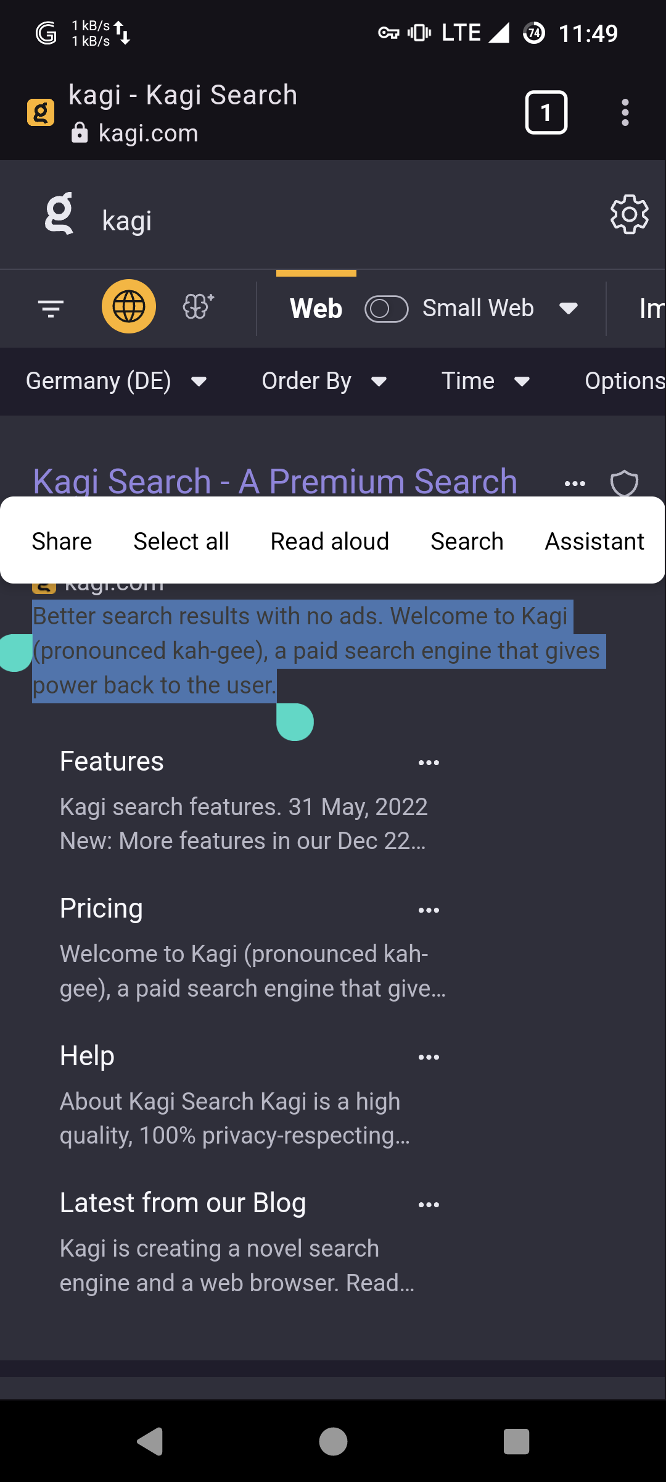Screen dimensions: 666x1482
Task: Open the Small Web dropdown arrow
Action: pos(568,308)
